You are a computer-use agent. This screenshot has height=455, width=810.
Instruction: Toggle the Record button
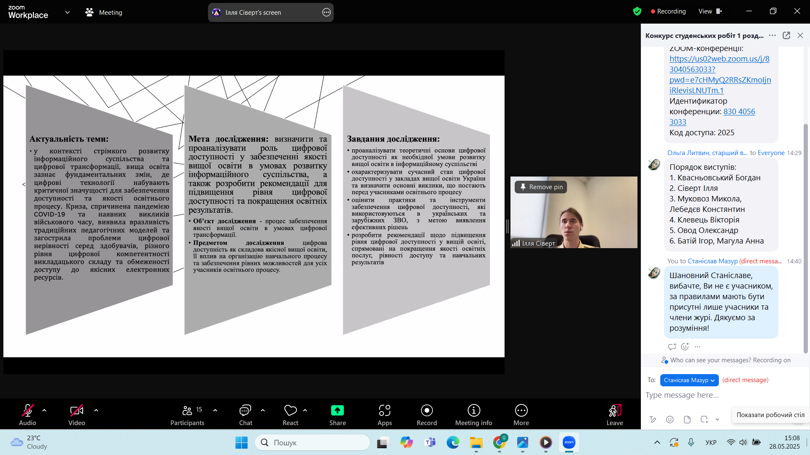427,415
